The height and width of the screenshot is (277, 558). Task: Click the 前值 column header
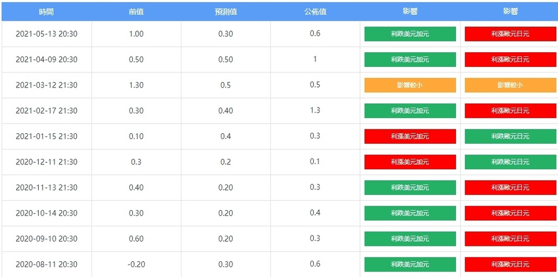coord(136,11)
